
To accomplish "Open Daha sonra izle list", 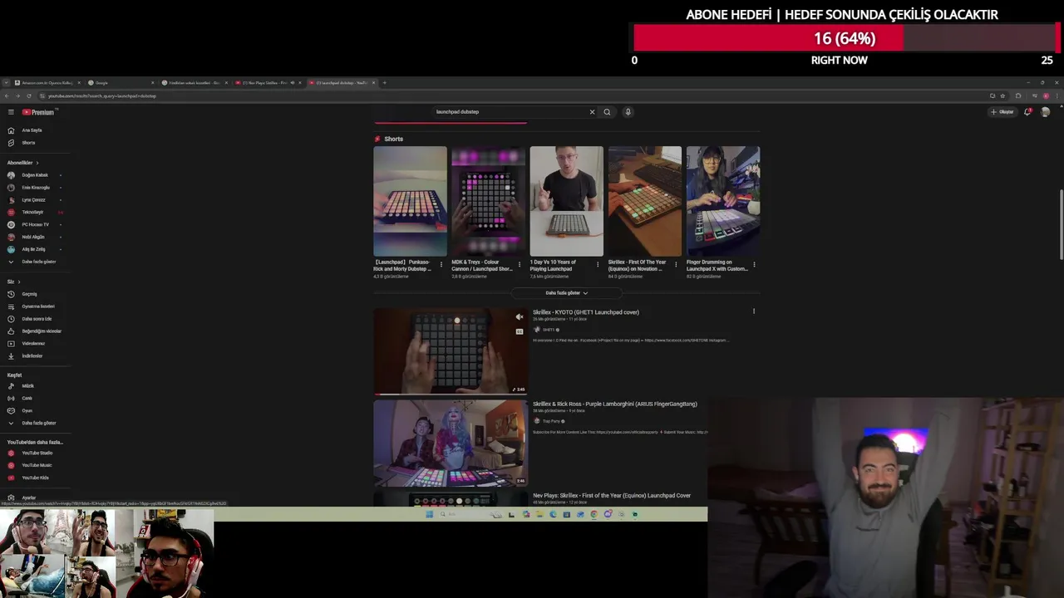I will [37, 319].
